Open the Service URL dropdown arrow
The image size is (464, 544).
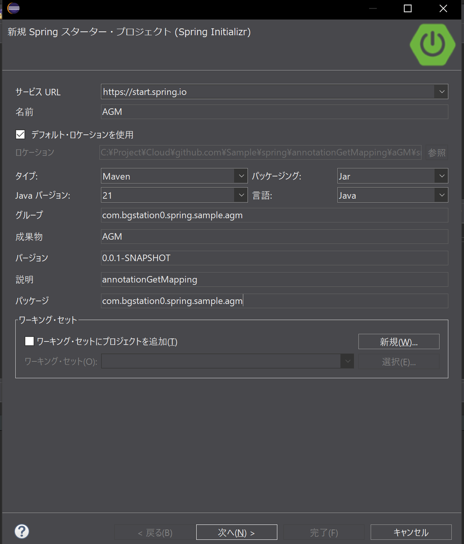tap(441, 92)
